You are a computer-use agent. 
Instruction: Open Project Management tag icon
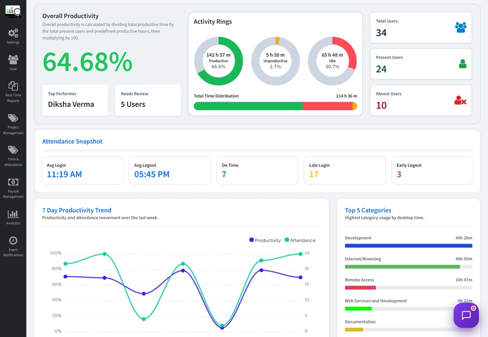13,118
